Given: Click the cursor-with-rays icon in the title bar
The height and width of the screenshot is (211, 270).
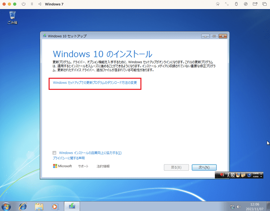Looking at the screenshot, I should tap(218, 4).
